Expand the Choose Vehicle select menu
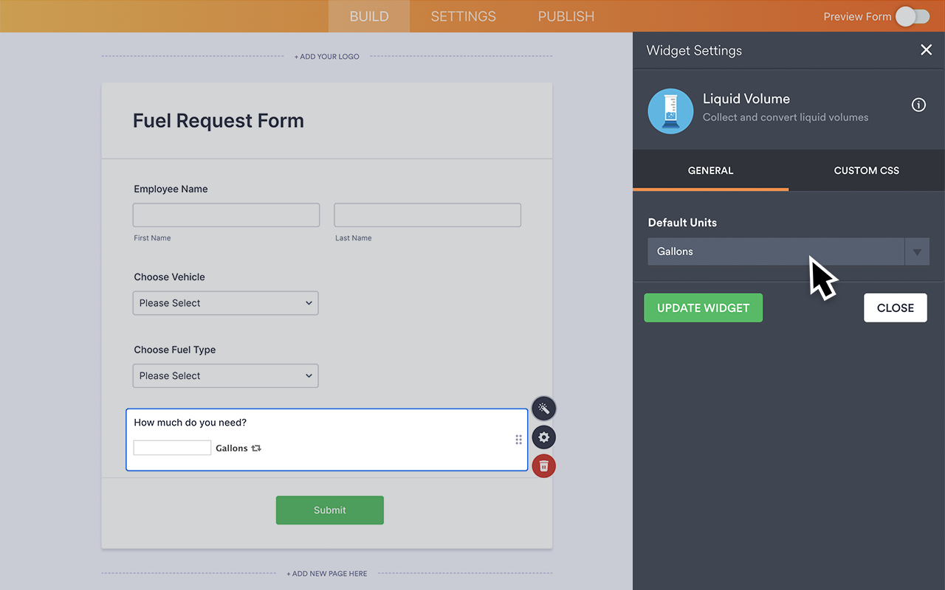Viewport: 945px width, 590px height. 225,302
